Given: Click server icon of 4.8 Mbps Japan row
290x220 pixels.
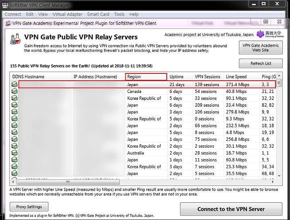Looking at the screenshot, I should pyautogui.click(x=14, y=132).
